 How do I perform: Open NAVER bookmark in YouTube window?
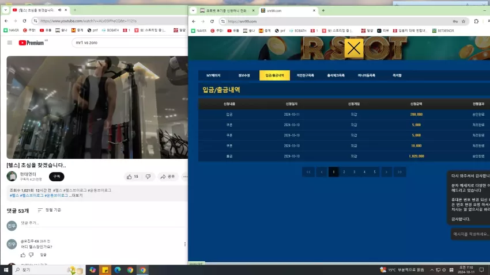click(12, 30)
